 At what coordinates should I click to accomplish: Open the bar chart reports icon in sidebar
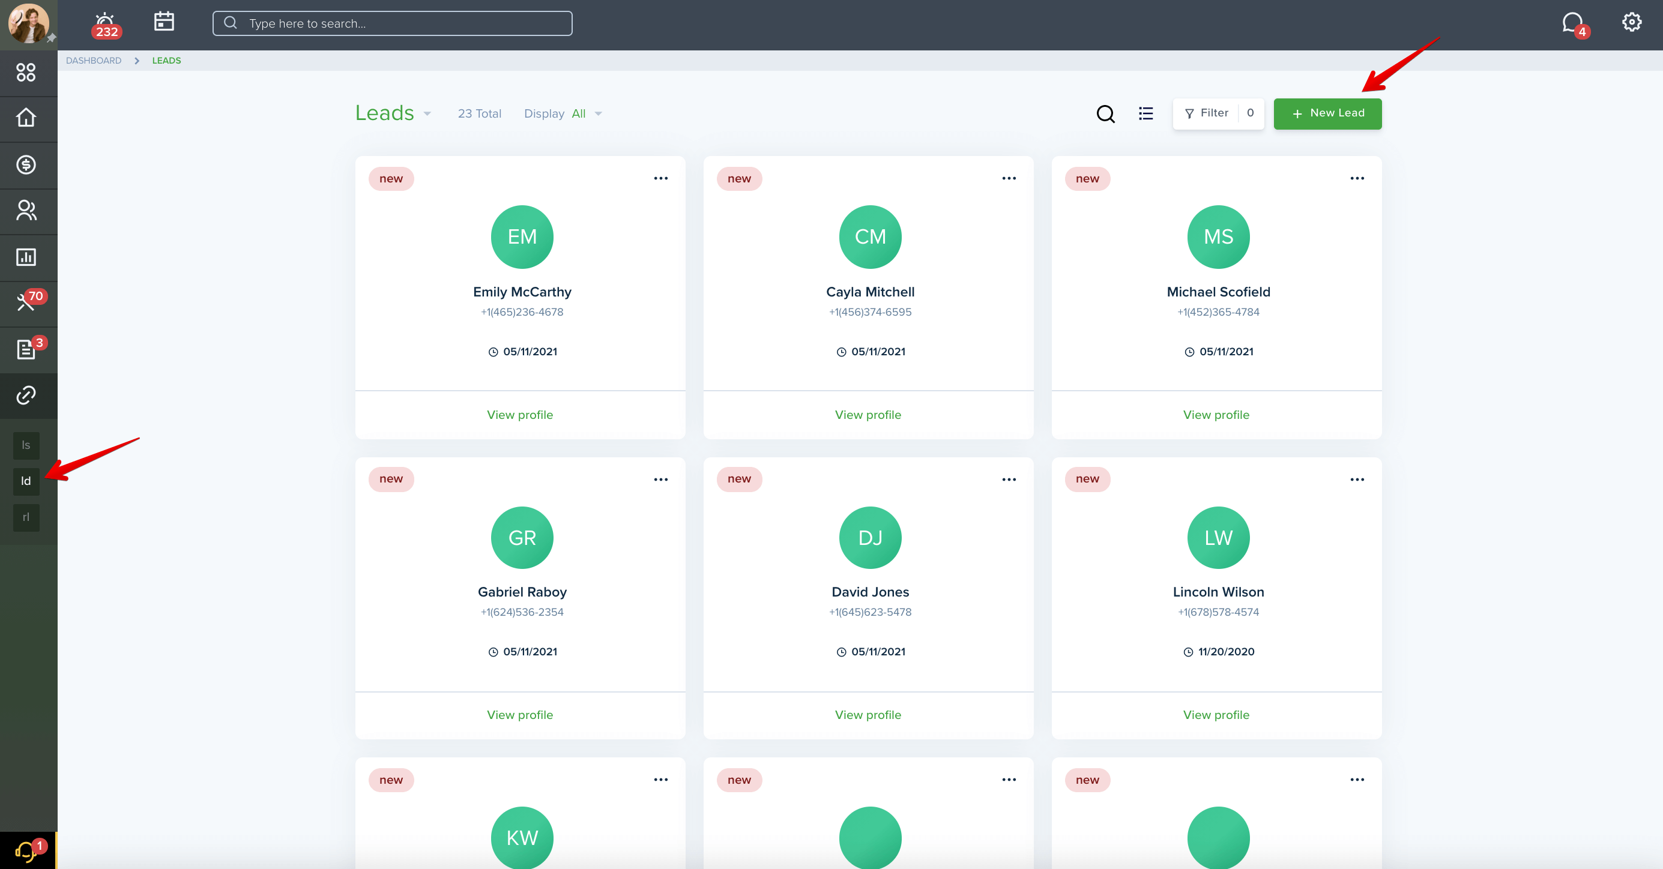[26, 257]
